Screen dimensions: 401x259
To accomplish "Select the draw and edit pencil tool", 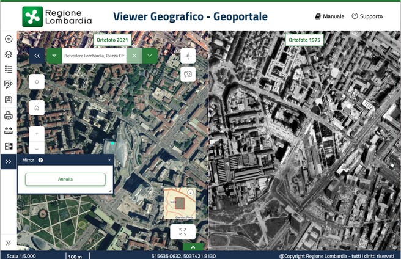I will pyautogui.click(x=9, y=84).
